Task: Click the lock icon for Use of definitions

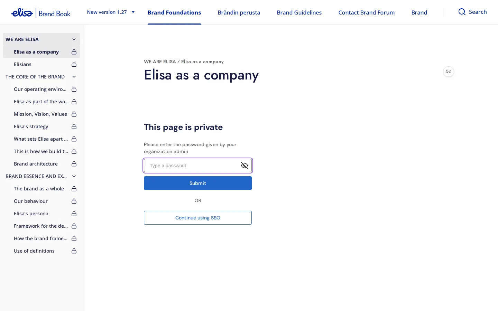Action: click(74, 251)
